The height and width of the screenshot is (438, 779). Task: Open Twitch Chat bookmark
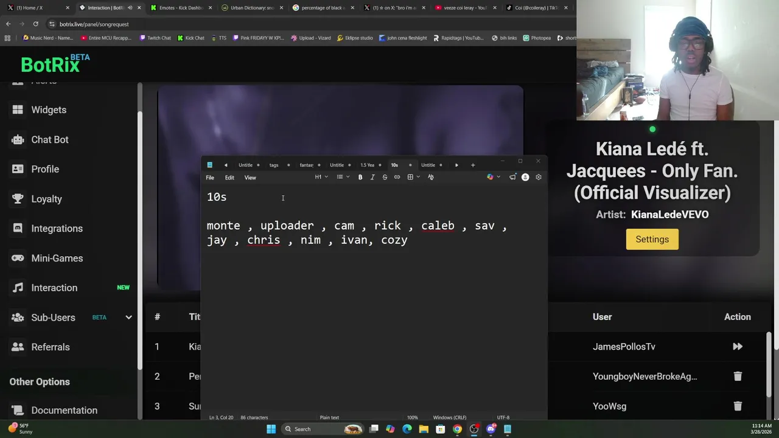click(x=155, y=38)
